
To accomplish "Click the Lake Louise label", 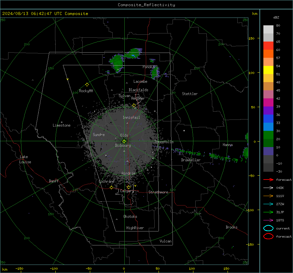I will (x=25, y=159).
